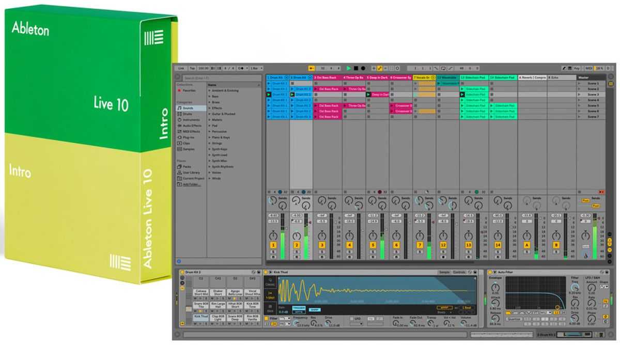Expand the Guitar & Plucked folder

[209, 114]
